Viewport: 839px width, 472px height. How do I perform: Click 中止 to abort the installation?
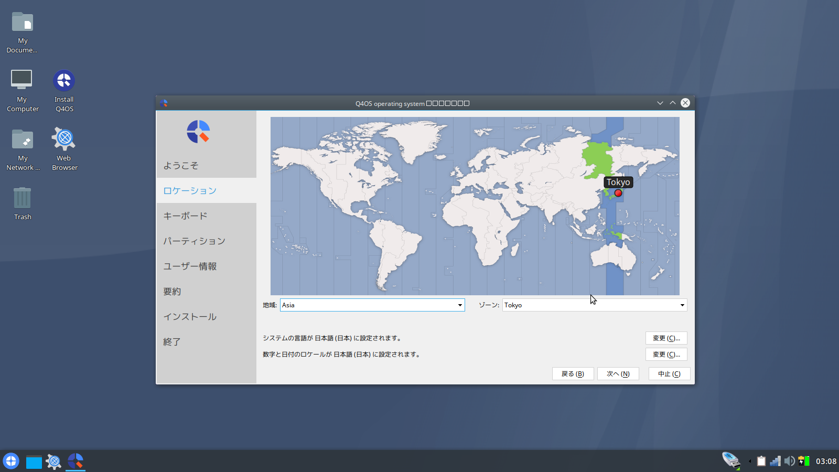(x=669, y=373)
